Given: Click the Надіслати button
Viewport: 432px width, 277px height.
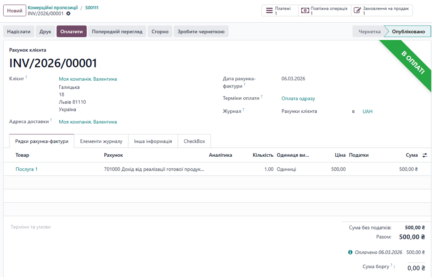Looking at the screenshot, I should pyautogui.click(x=19, y=32).
